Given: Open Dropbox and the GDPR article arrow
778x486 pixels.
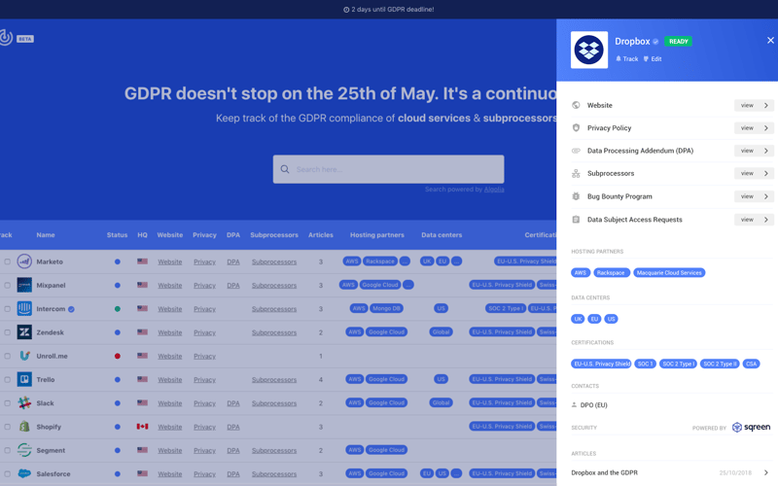Looking at the screenshot, I should [766, 472].
